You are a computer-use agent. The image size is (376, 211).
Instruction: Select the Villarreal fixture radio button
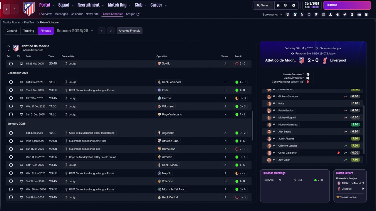pyautogui.click(x=11, y=106)
